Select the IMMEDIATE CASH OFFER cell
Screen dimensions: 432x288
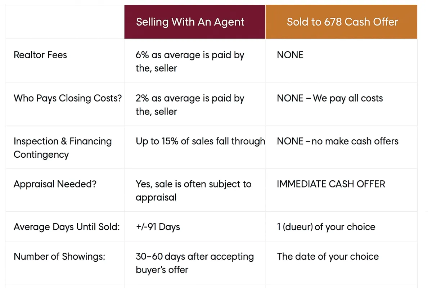[331, 184]
